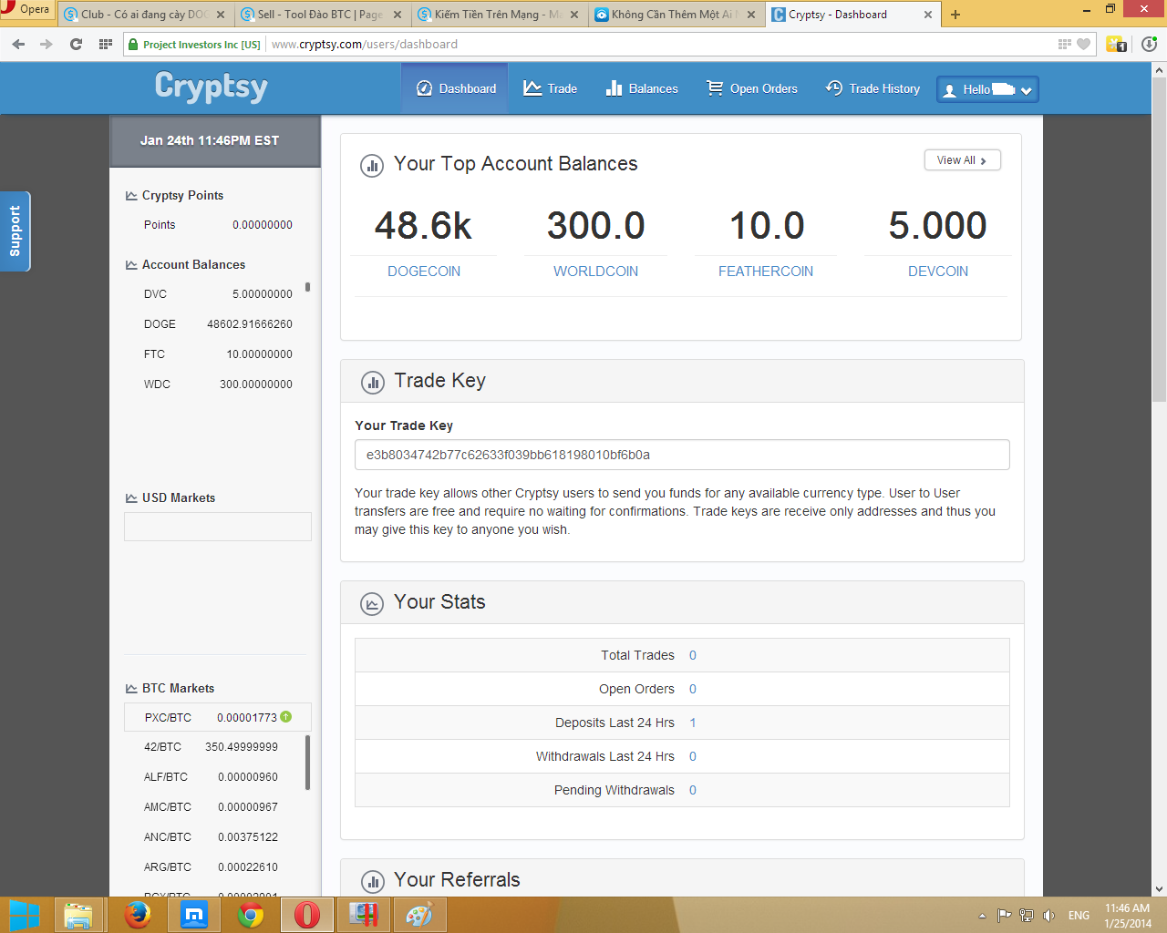Click the DVC balance 5.00000000
The height and width of the screenshot is (933, 1167).
pyautogui.click(x=263, y=294)
